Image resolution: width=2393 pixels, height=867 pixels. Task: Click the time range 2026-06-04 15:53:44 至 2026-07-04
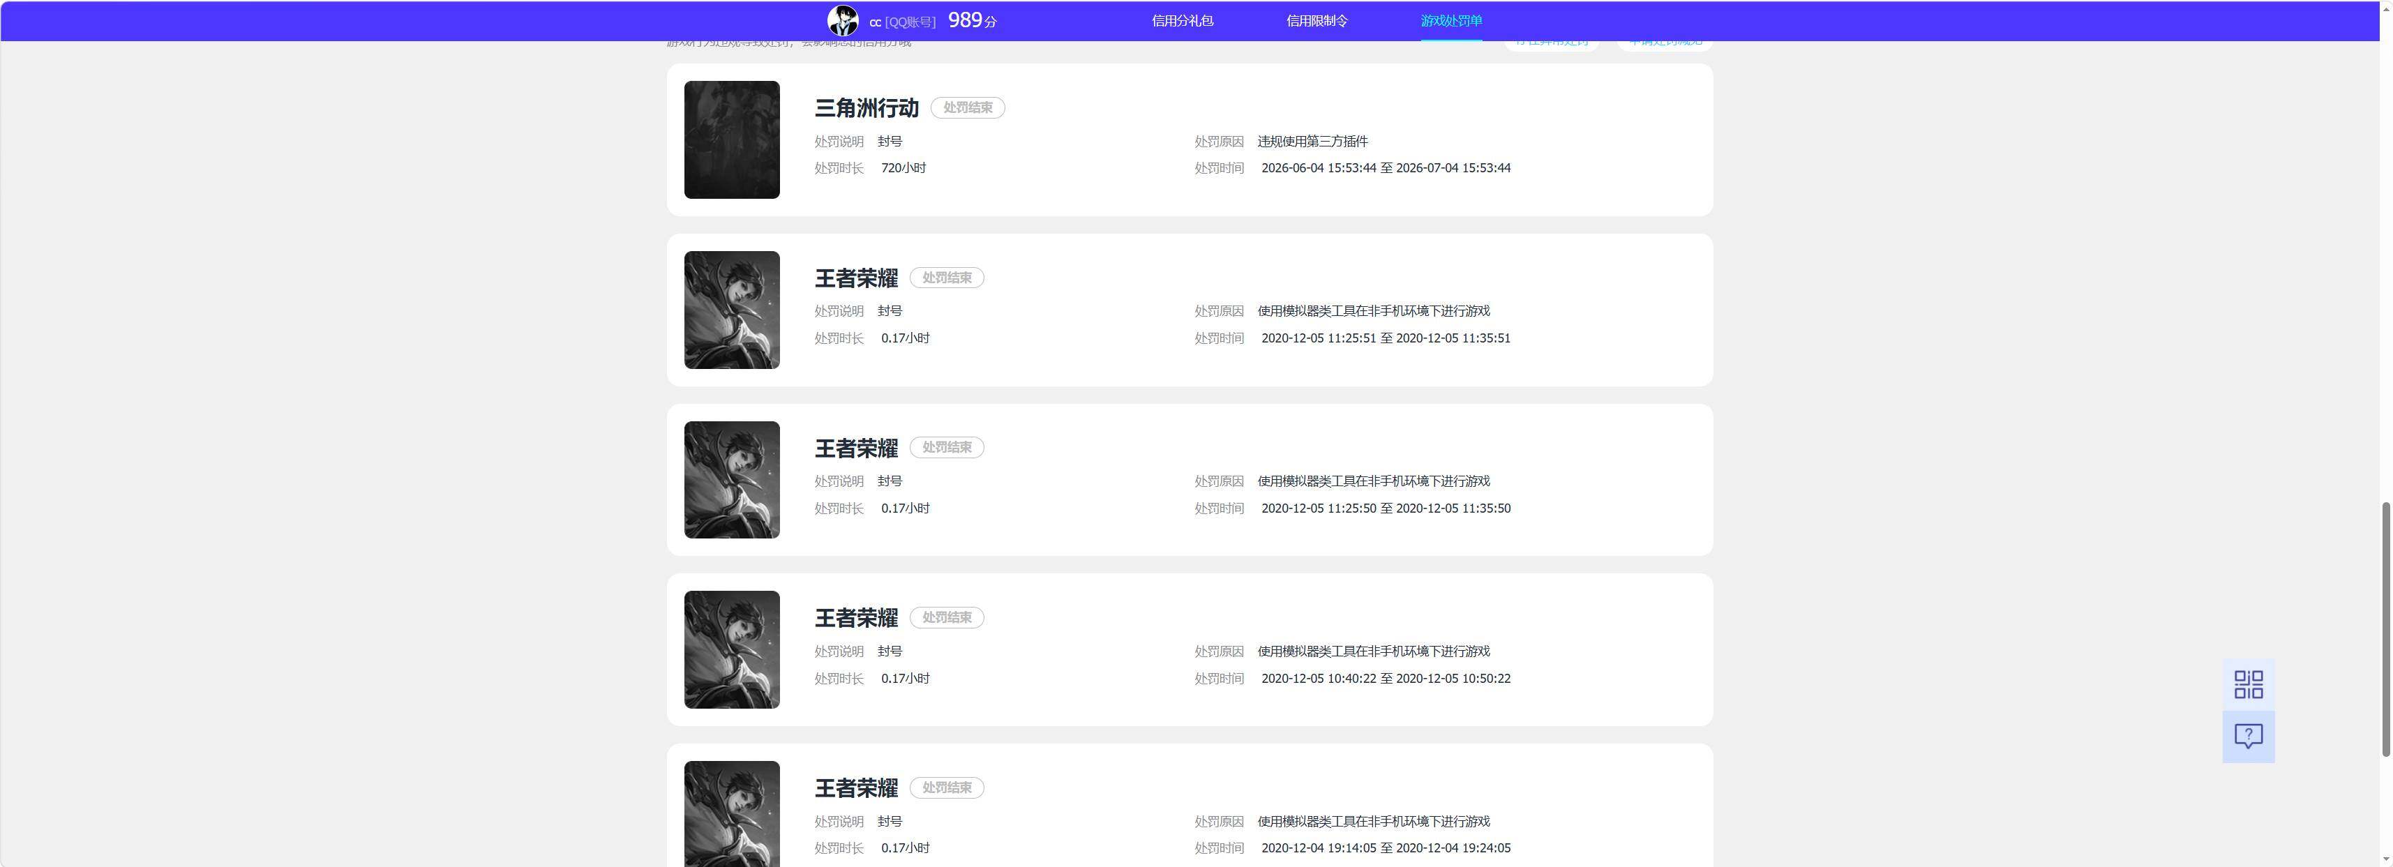click(1386, 168)
